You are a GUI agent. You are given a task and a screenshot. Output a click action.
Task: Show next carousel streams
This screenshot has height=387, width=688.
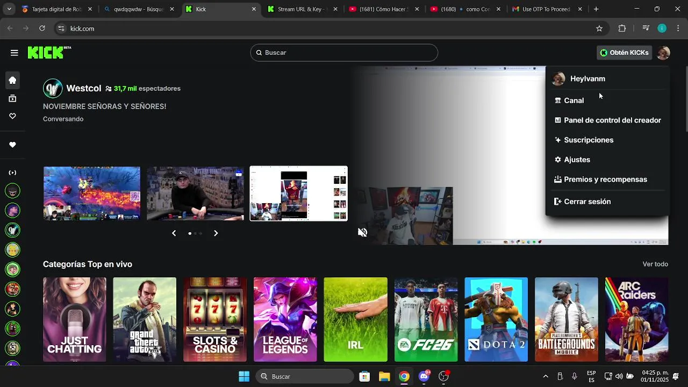coord(216,233)
